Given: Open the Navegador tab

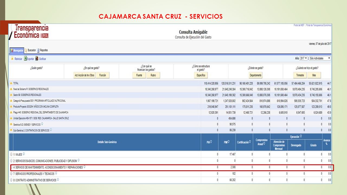Looking at the screenshot, I should point(17,50).
